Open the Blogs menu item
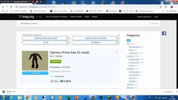Image resolution: width=178 pixels, height=100 pixels. [87, 17]
